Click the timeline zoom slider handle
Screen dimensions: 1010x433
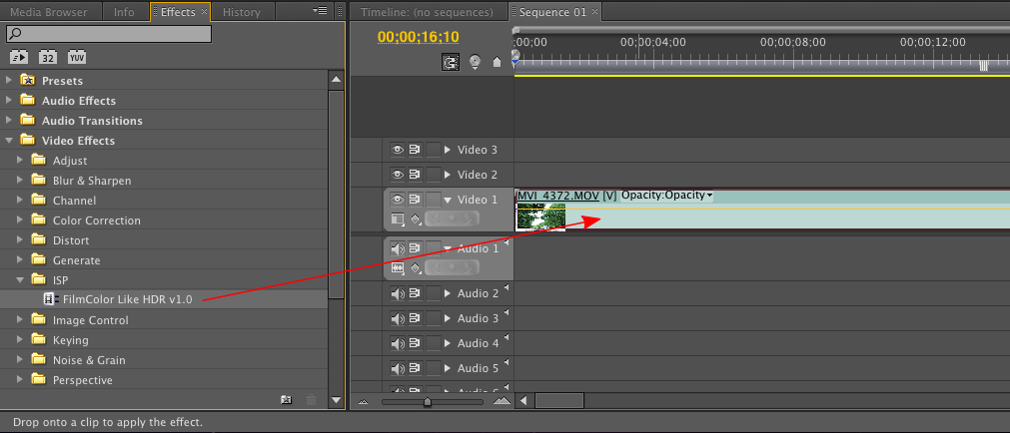coord(427,401)
